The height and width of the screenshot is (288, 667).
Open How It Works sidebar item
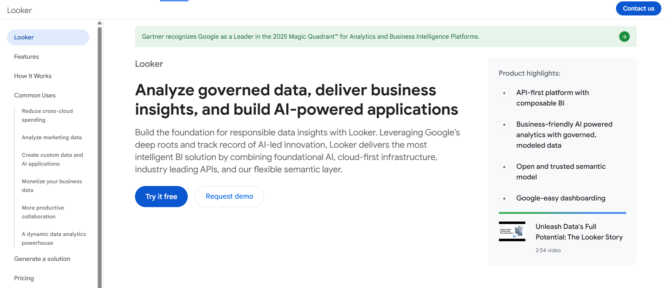coord(33,76)
